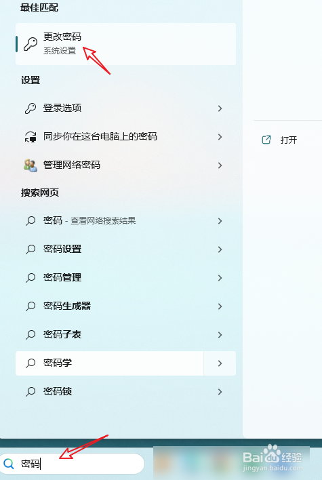Click the users icon for 管理网络密码
This screenshot has width=322, height=480.
31,165
